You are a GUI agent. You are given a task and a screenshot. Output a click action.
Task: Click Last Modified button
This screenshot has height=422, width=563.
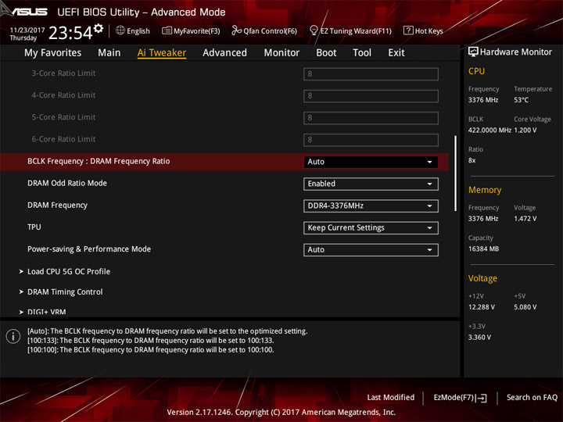(x=391, y=397)
